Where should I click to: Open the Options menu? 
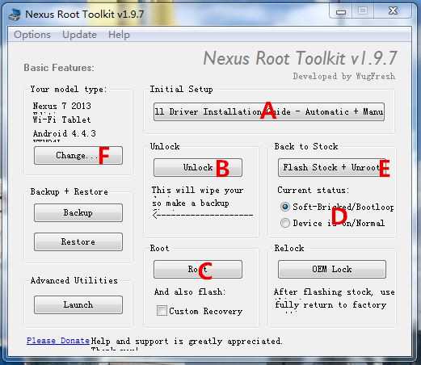coord(32,35)
